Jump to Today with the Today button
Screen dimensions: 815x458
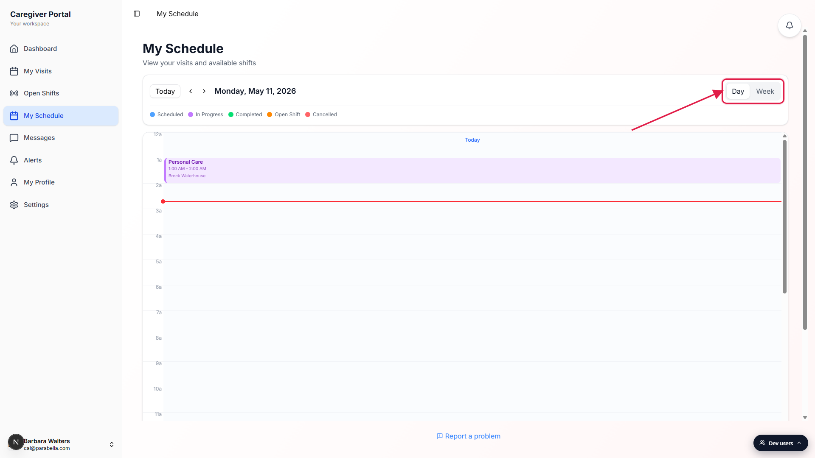tap(165, 91)
